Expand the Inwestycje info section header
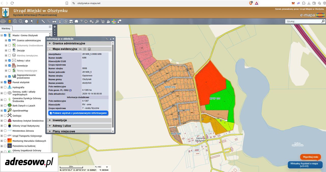This screenshot has height=172, width=326. (x=79, y=120)
